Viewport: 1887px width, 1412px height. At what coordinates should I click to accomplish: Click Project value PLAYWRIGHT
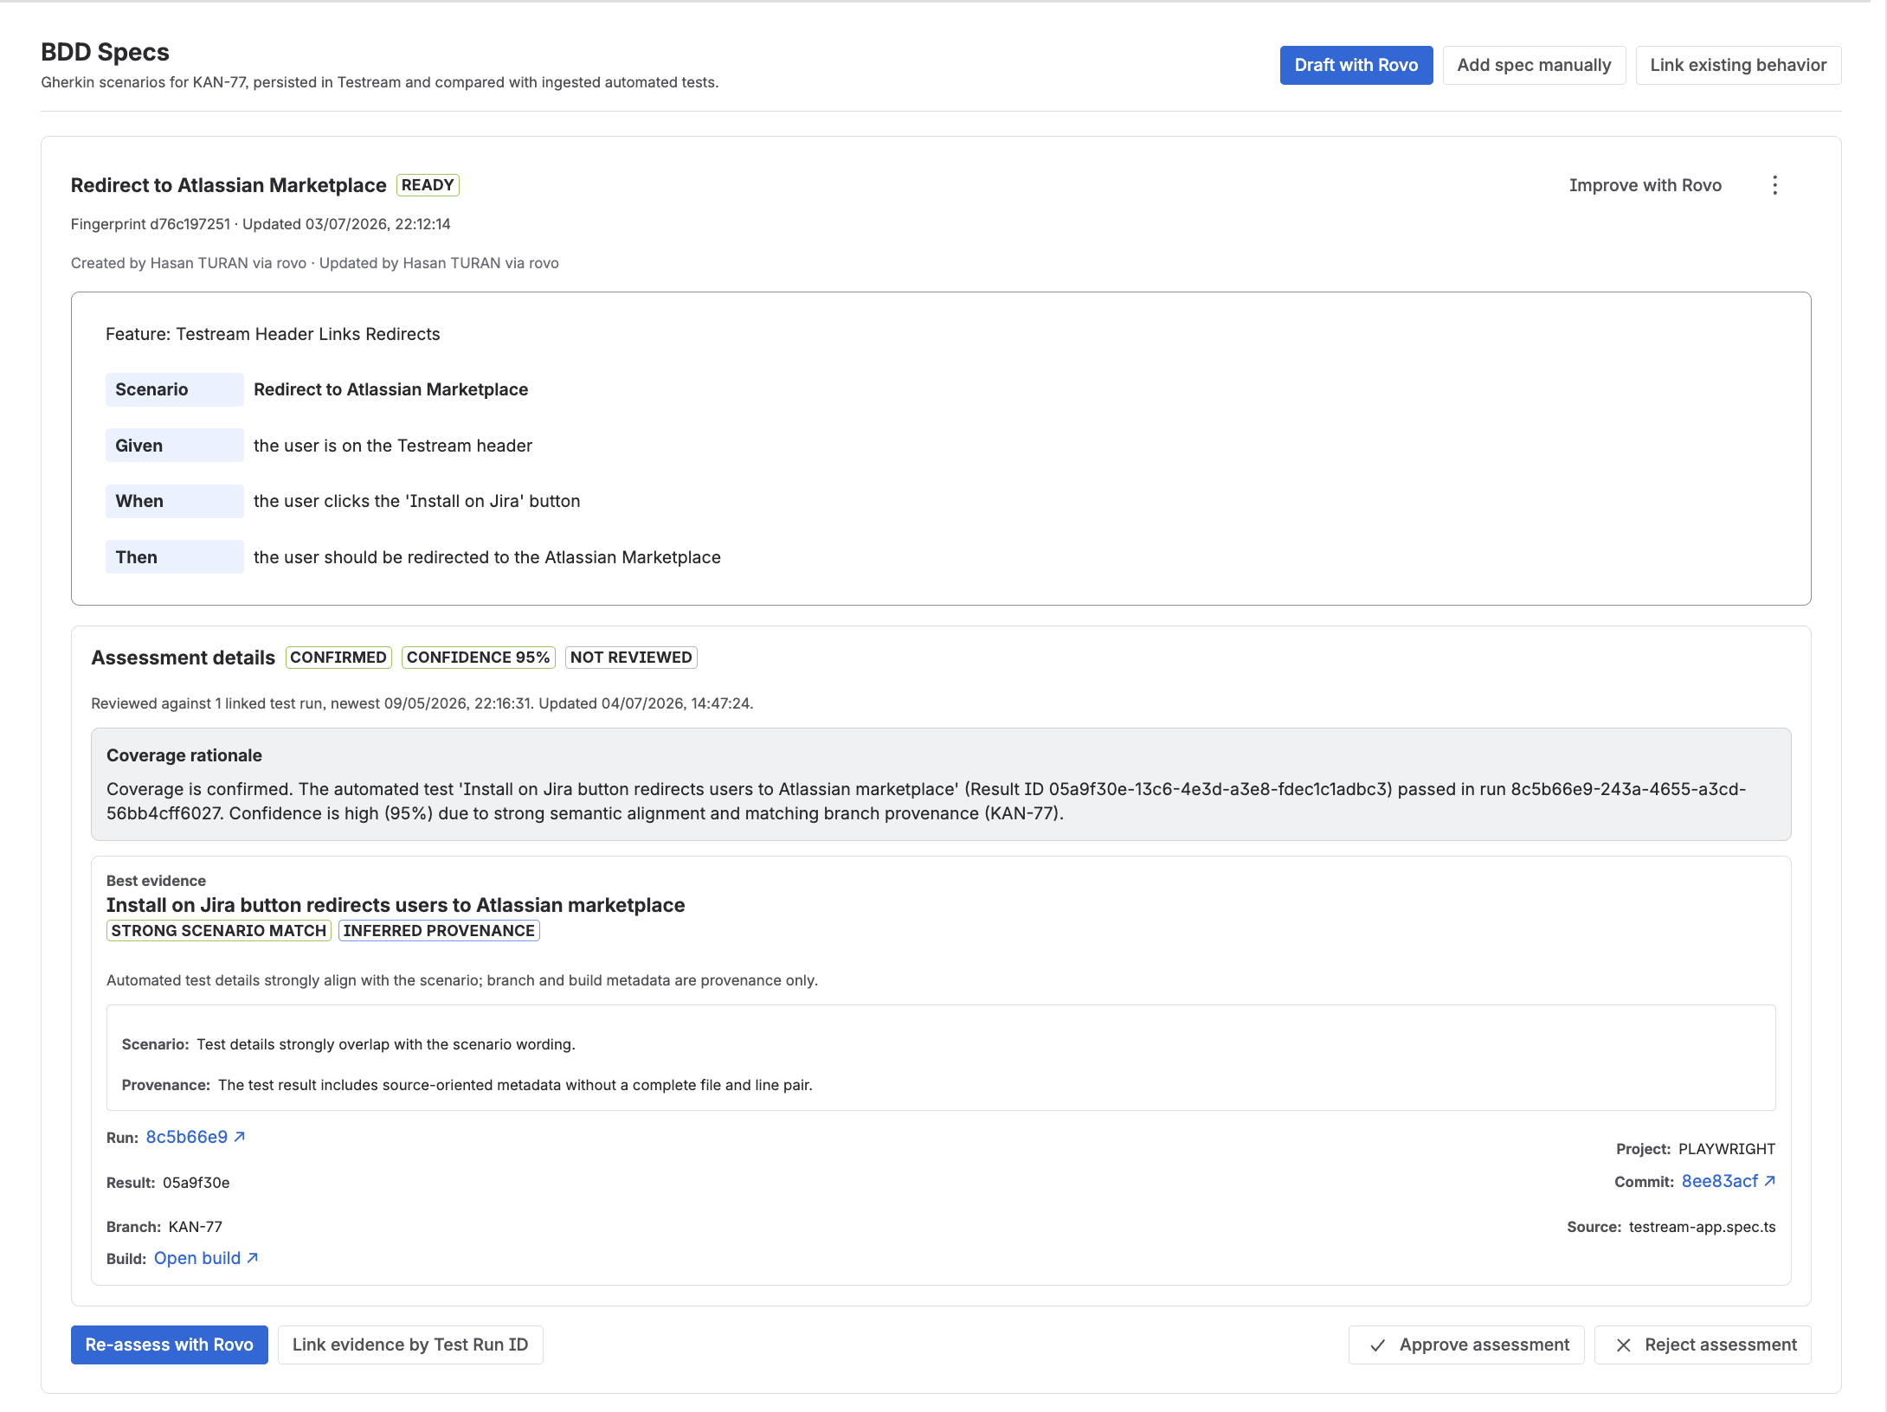(1727, 1149)
